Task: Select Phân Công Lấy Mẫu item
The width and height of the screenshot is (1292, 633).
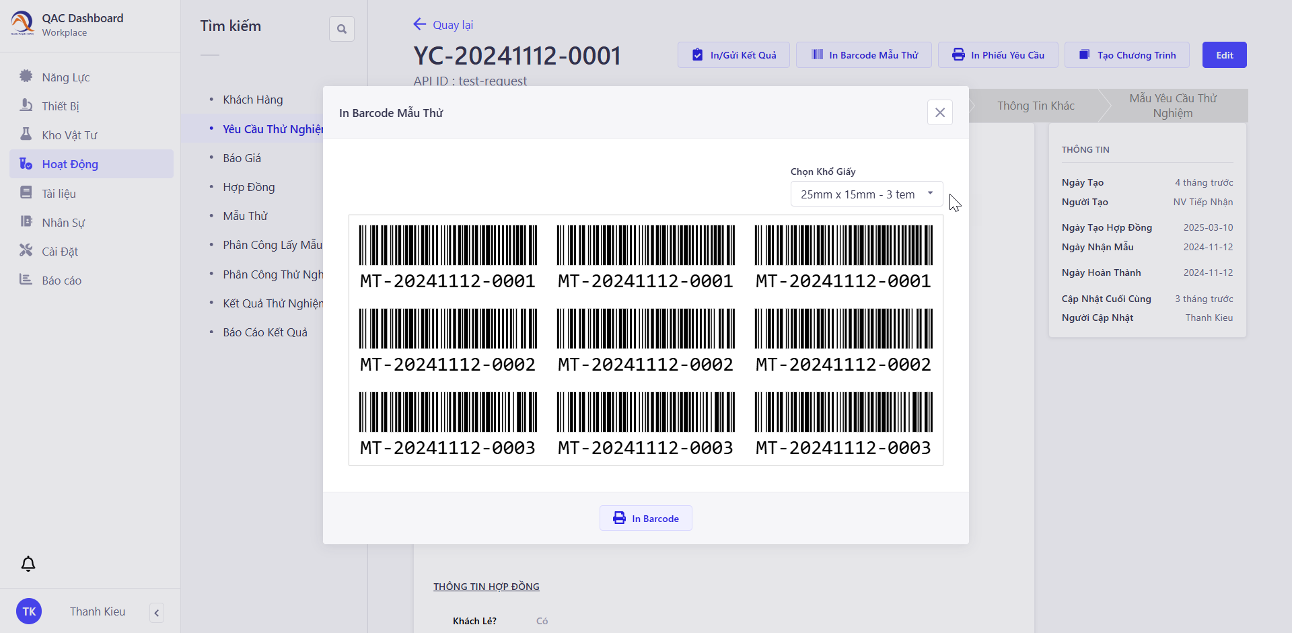Action: pos(273,245)
